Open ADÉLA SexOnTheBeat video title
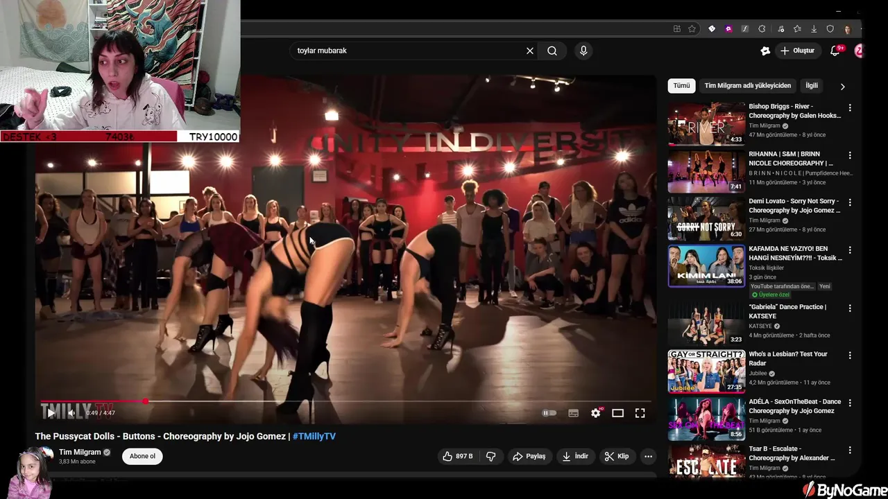This screenshot has width=888, height=499. pos(795,406)
